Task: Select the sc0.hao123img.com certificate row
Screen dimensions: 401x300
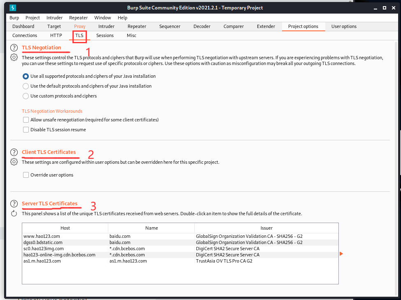Action: [180, 249]
